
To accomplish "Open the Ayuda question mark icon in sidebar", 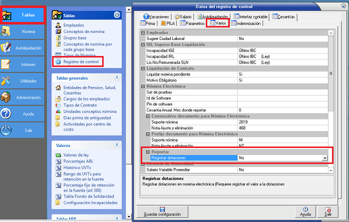I will tap(7, 113).
